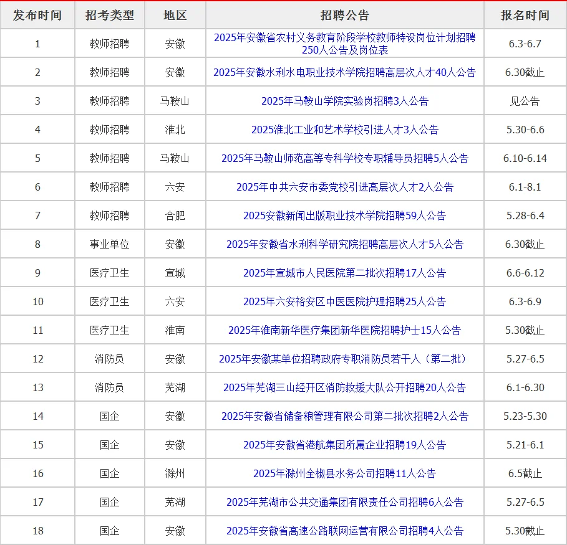The height and width of the screenshot is (545, 567).
Task: Open the 安徽水利水电职业技术学院招聘高层次人才40人 link
Action: click(x=344, y=72)
